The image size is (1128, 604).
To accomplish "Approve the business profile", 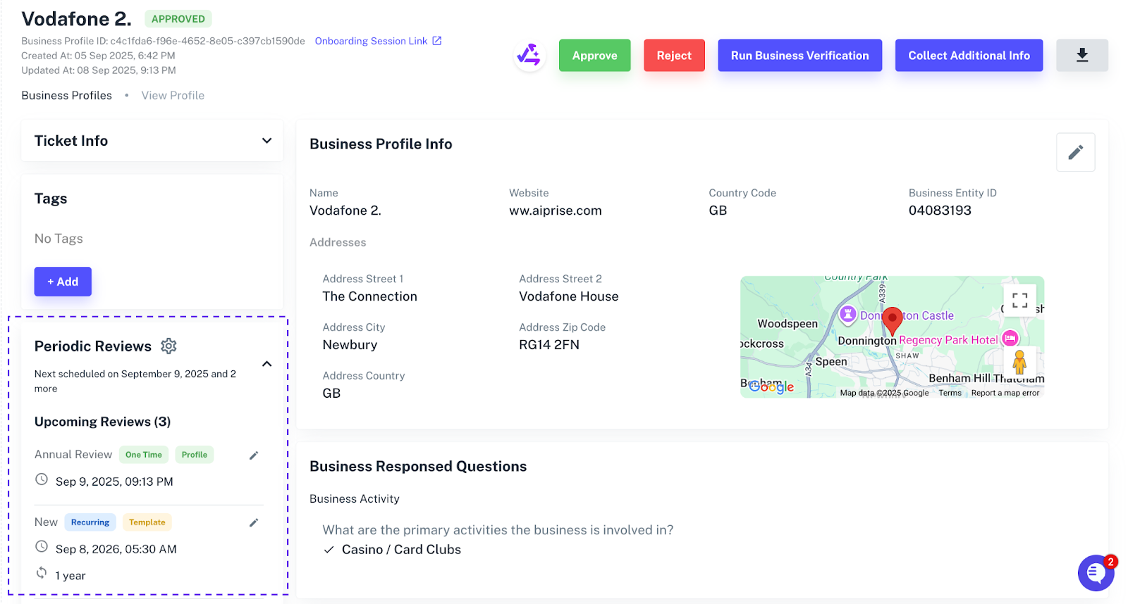I will pos(594,56).
